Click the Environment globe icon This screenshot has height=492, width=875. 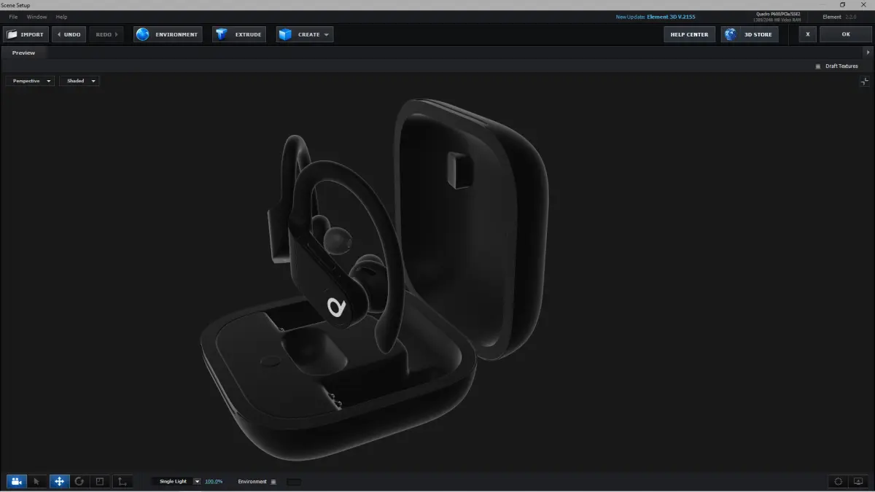tap(143, 34)
